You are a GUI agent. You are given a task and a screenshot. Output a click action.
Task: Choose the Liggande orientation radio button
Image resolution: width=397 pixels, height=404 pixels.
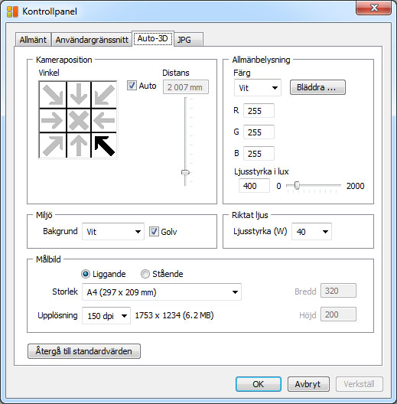click(x=85, y=274)
